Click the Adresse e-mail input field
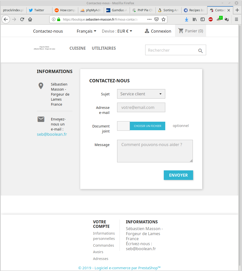This screenshot has height=271, width=242. pyautogui.click(x=141, y=107)
